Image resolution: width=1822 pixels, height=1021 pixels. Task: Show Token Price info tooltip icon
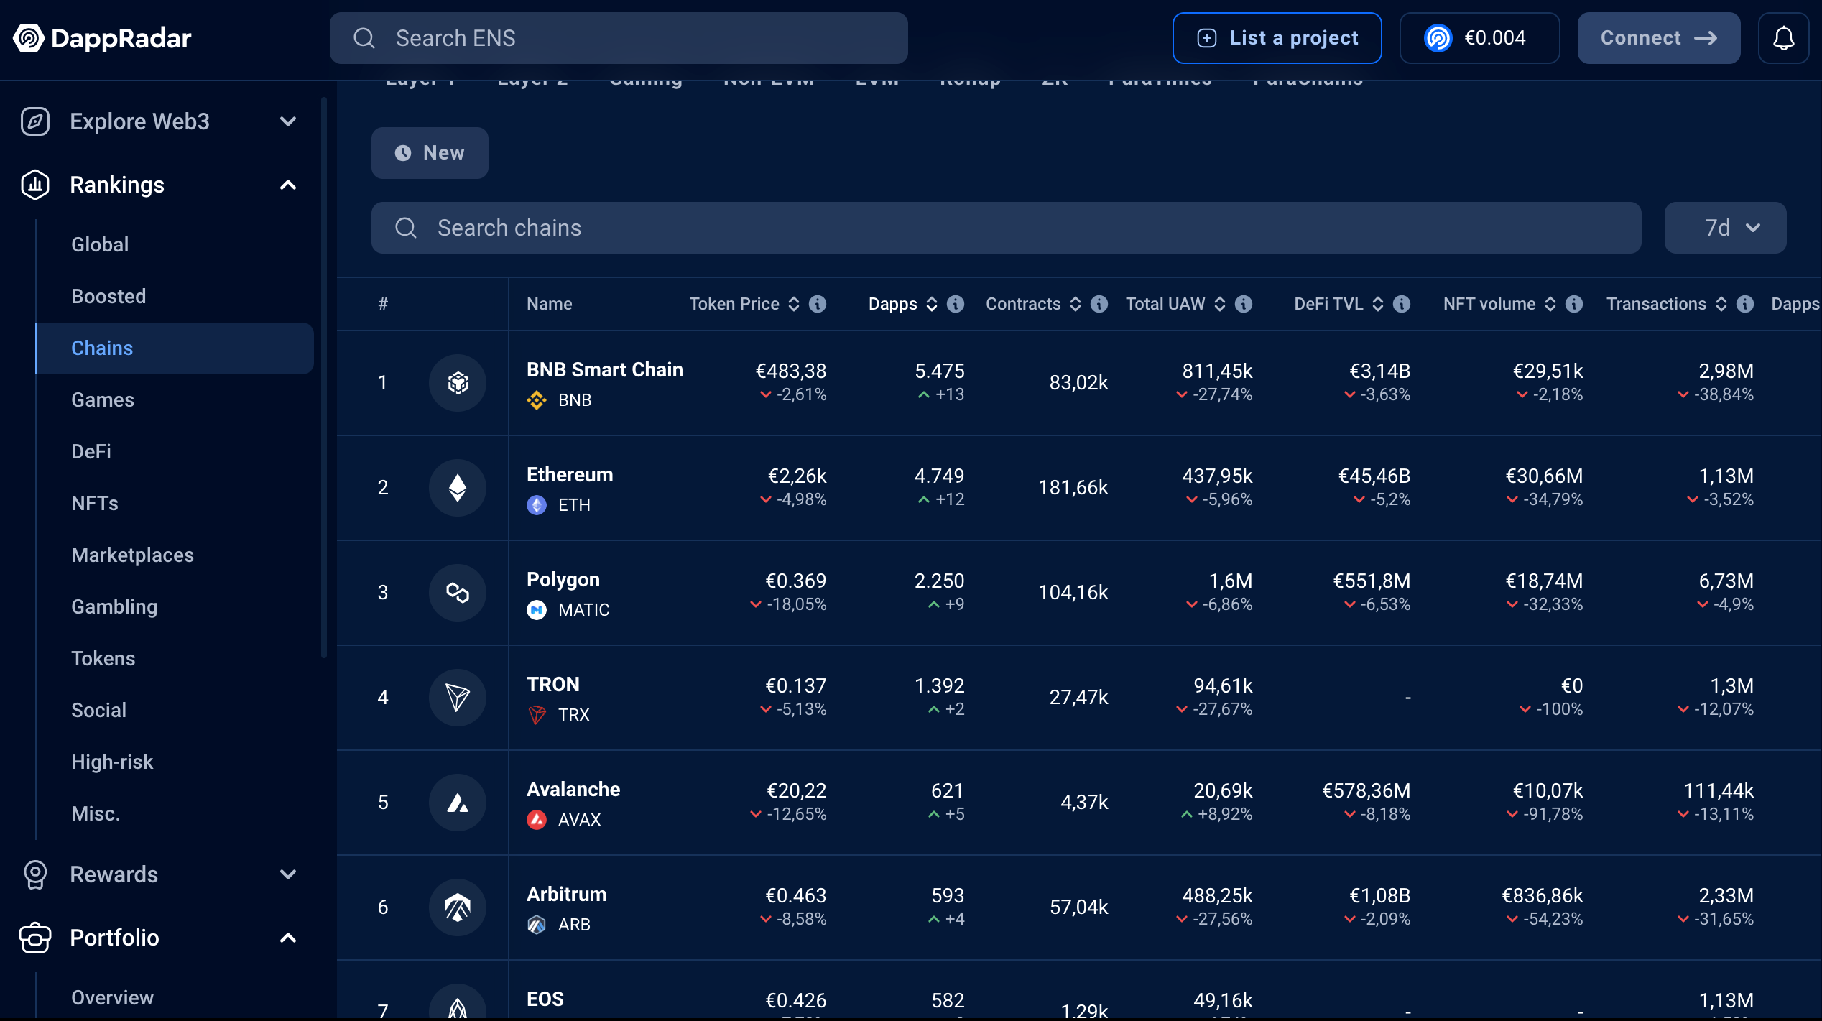(x=818, y=304)
